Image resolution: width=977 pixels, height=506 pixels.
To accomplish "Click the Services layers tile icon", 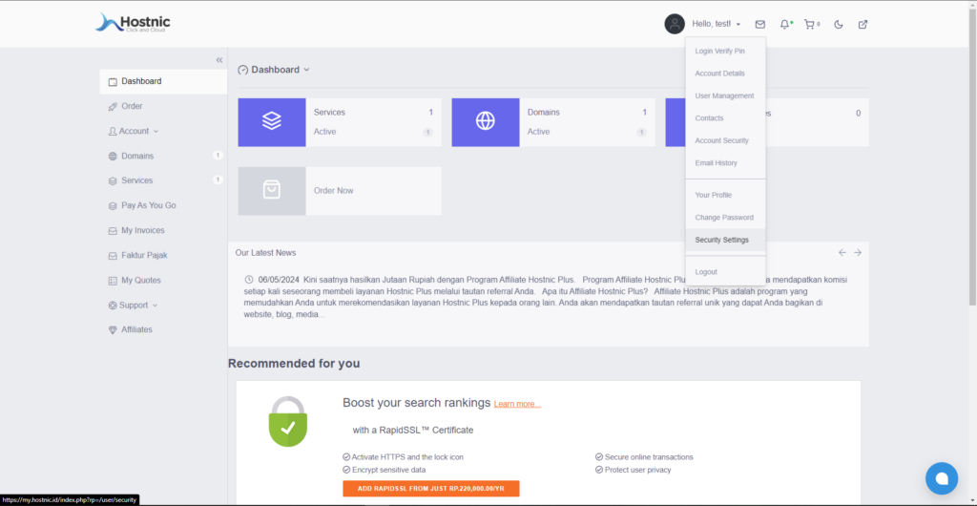I will [x=272, y=122].
